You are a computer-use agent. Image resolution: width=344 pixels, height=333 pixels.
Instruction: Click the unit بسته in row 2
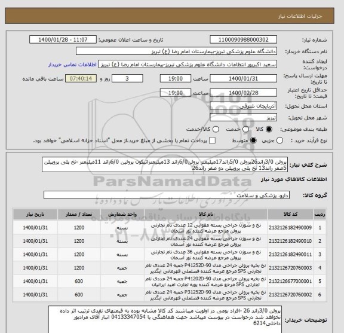pyautogui.click(x=122, y=242)
